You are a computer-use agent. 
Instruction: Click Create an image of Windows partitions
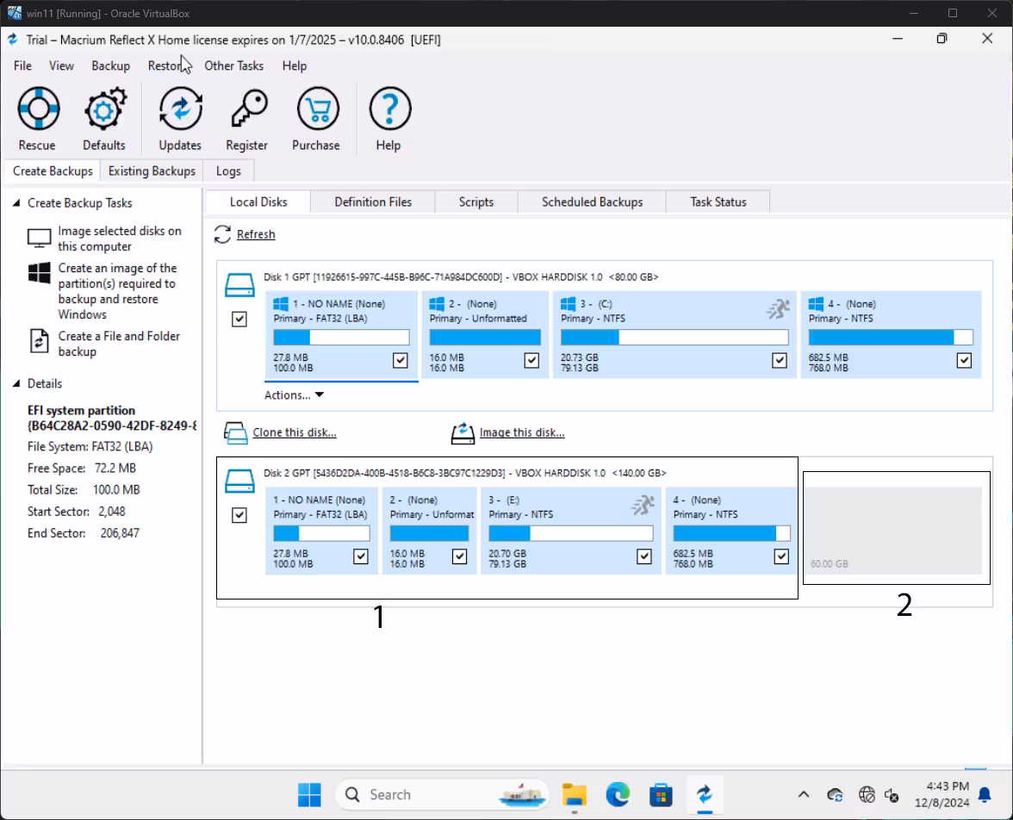117,291
